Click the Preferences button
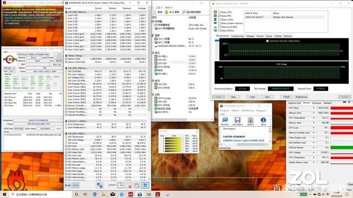This screenshot has width=353, height=198. click(301, 97)
